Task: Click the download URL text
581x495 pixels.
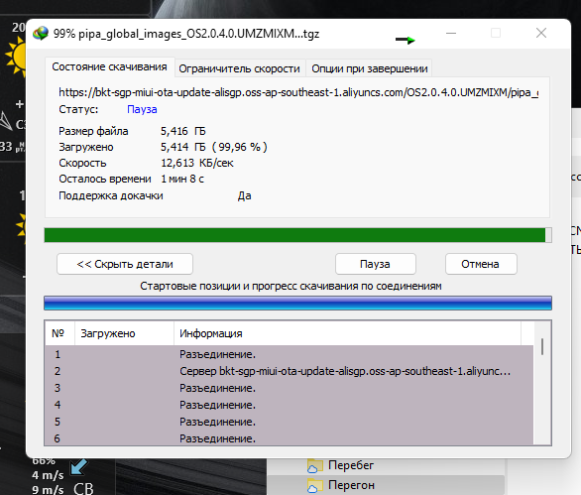Action: (x=298, y=92)
